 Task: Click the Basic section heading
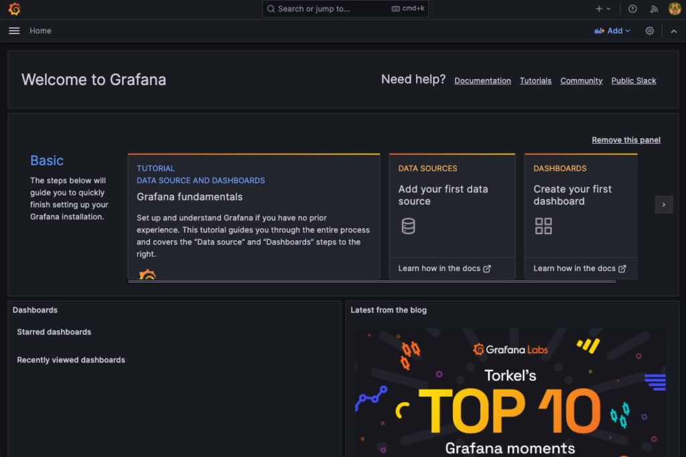point(47,161)
